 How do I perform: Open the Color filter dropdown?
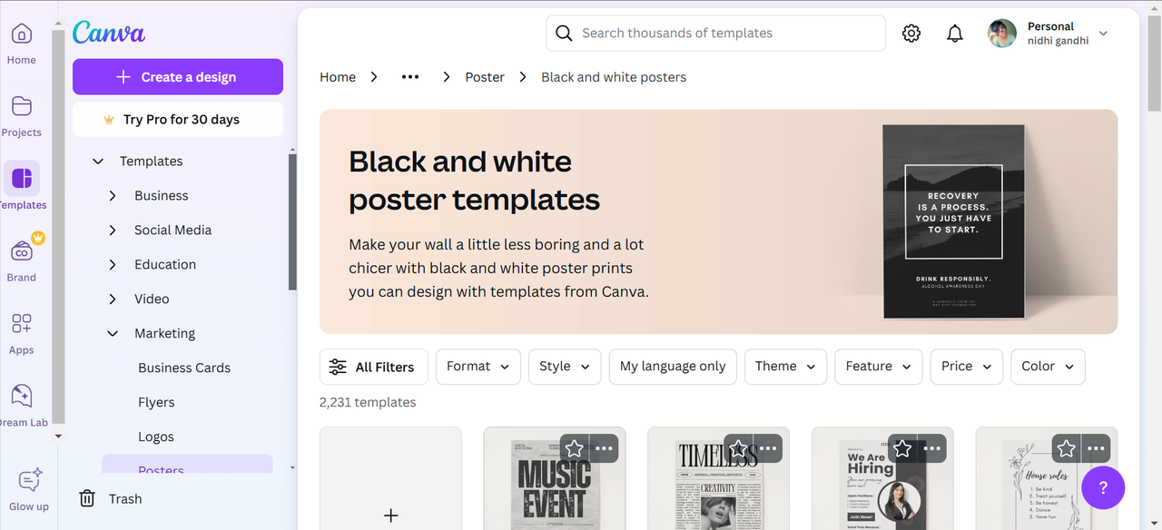point(1047,367)
